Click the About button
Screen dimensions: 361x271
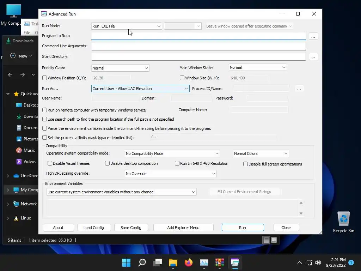click(x=58, y=228)
